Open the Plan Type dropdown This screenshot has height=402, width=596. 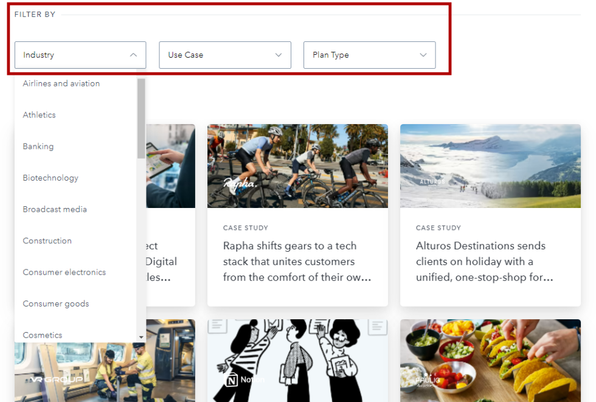[x=369, y=55]
